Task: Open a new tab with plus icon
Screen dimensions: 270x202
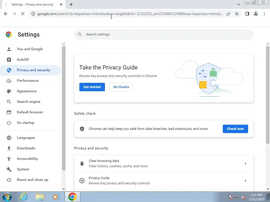Action: (71, 4)
